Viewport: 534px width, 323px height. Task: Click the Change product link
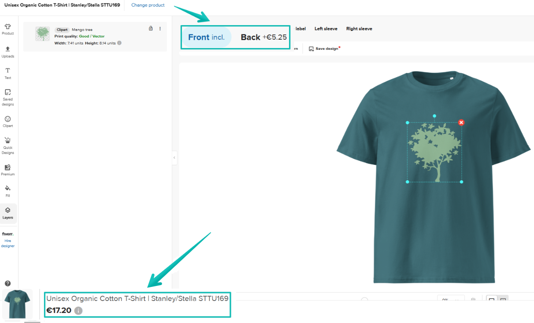[148, 5]
